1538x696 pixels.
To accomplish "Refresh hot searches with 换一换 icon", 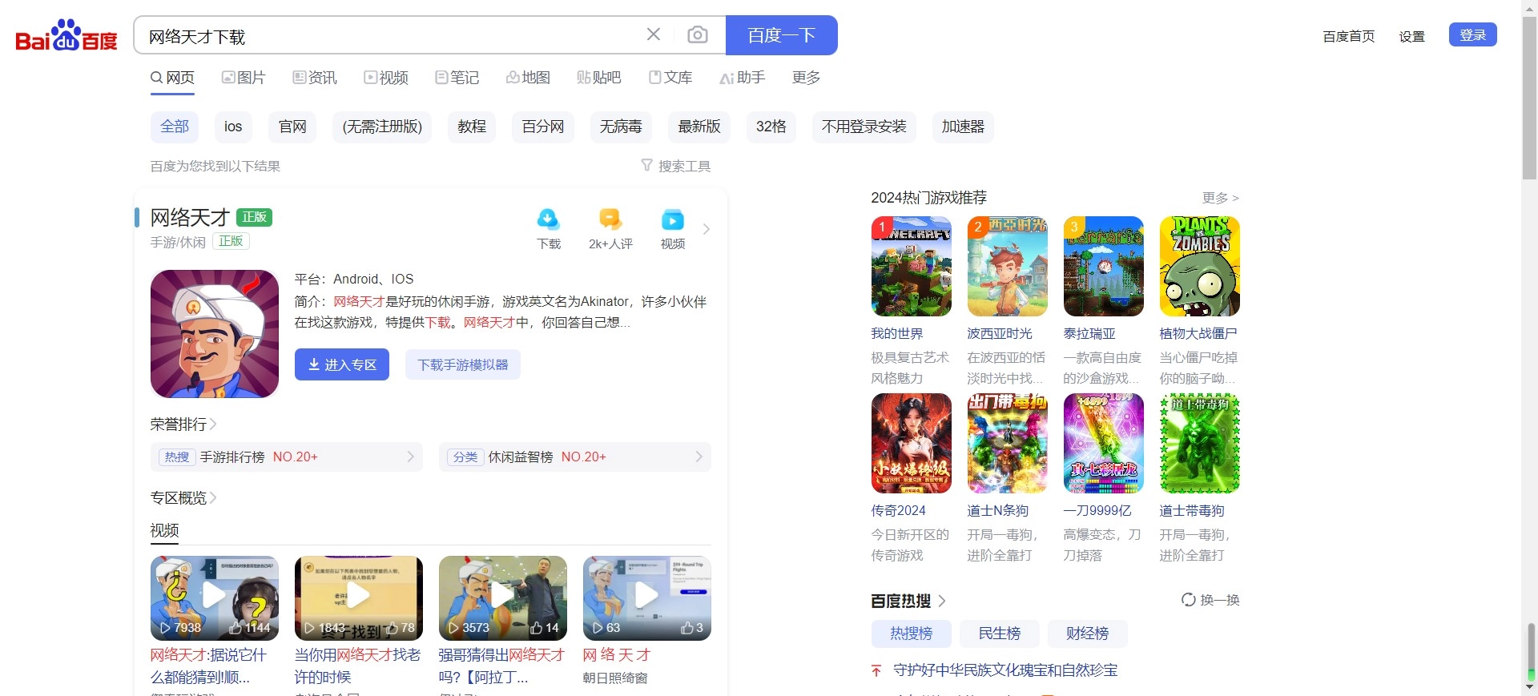I will tap(1189, 600).
